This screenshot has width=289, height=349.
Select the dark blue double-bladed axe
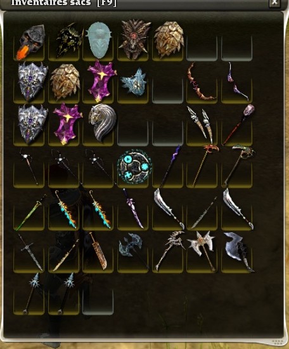click(x=133, y=250)
